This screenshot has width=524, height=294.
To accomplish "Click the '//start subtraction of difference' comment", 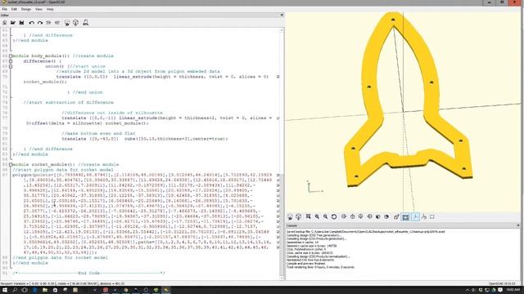I will (x=69, y=102).
